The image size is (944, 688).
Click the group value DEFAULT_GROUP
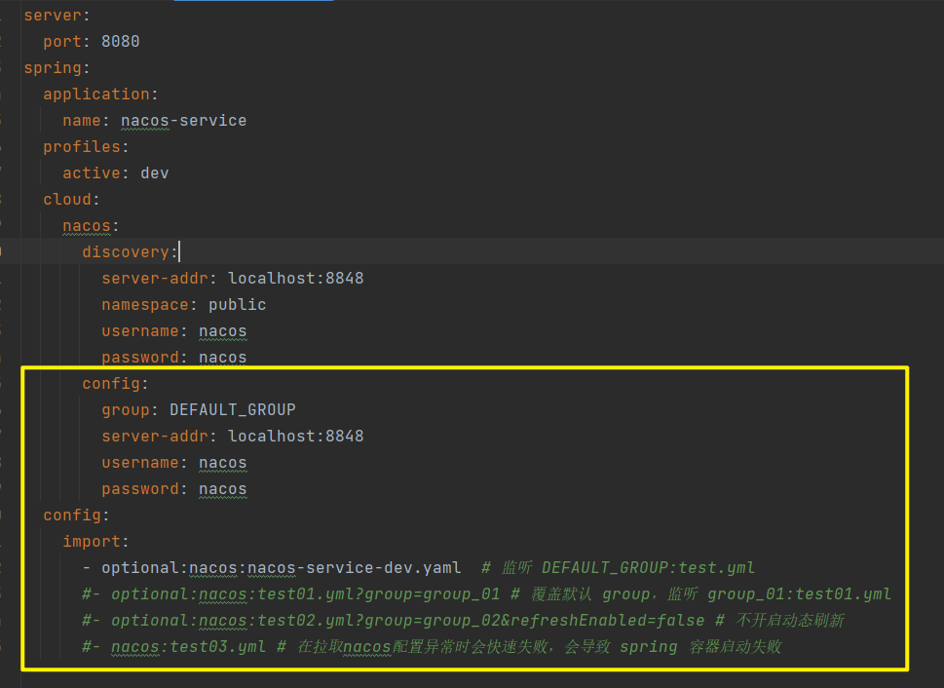[232, 409]
